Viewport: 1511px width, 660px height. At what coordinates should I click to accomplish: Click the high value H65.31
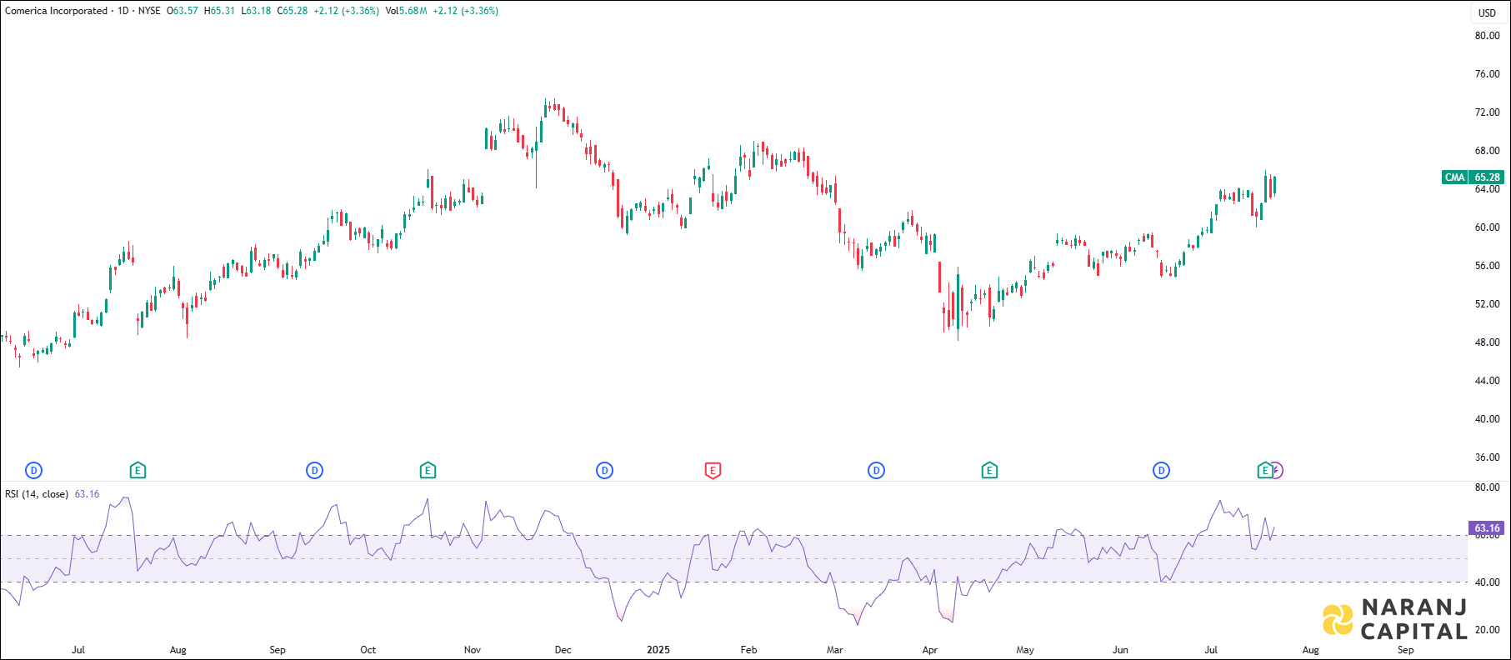219,11
